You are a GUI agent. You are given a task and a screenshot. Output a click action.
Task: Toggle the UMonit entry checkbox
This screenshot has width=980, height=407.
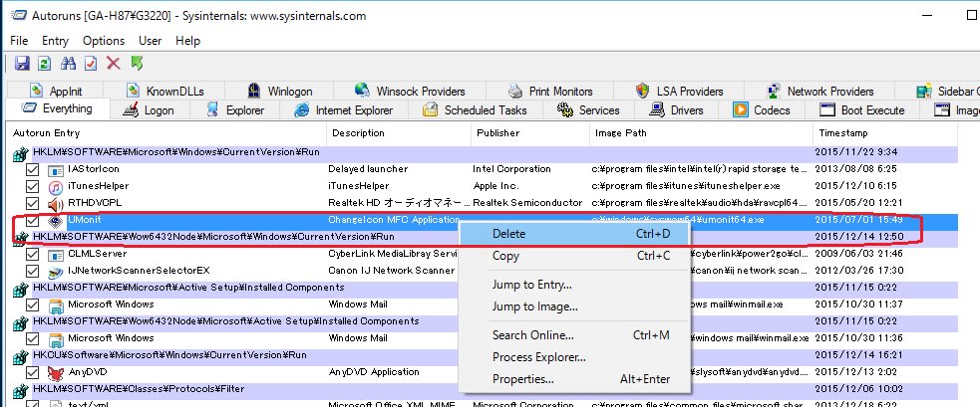[33, 220]
